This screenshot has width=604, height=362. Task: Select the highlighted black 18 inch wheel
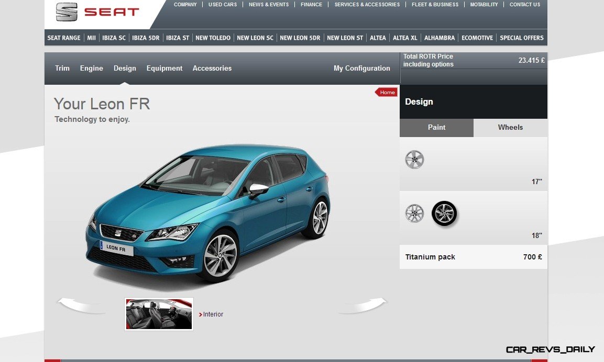click(x=444, y=213)
